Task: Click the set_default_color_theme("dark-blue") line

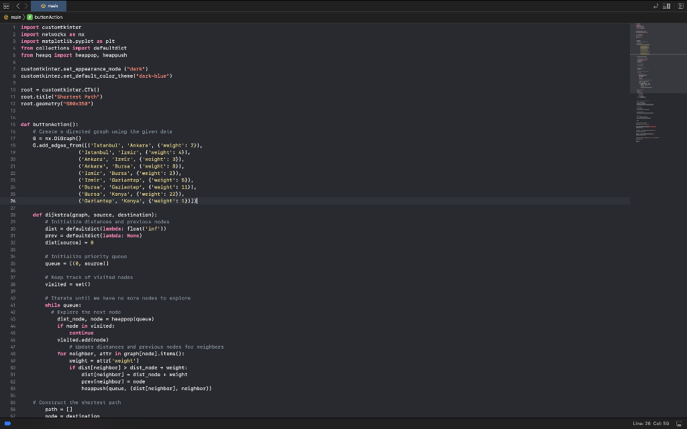Action: pos(97,76)
